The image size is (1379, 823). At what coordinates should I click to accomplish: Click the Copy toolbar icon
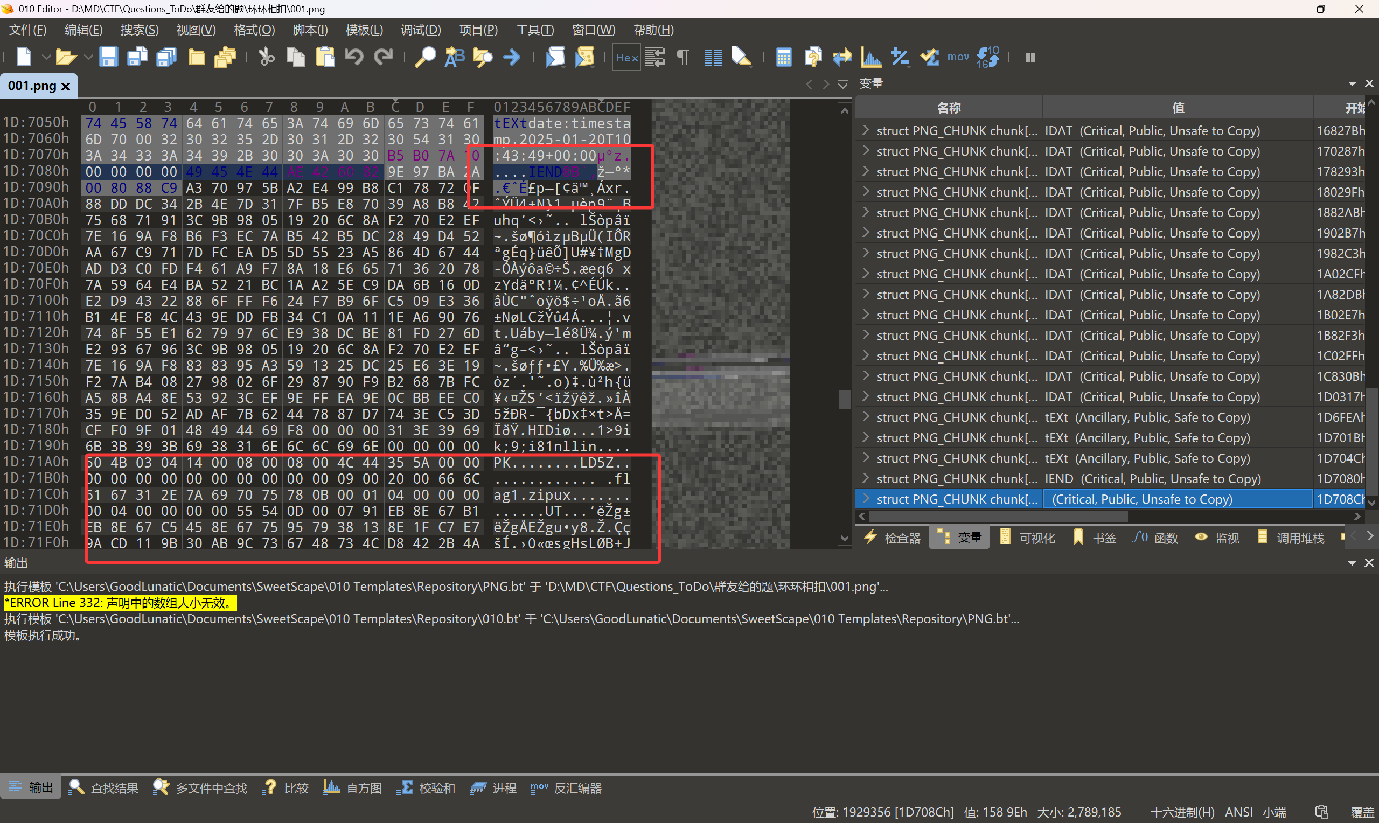tap(296, 57)
